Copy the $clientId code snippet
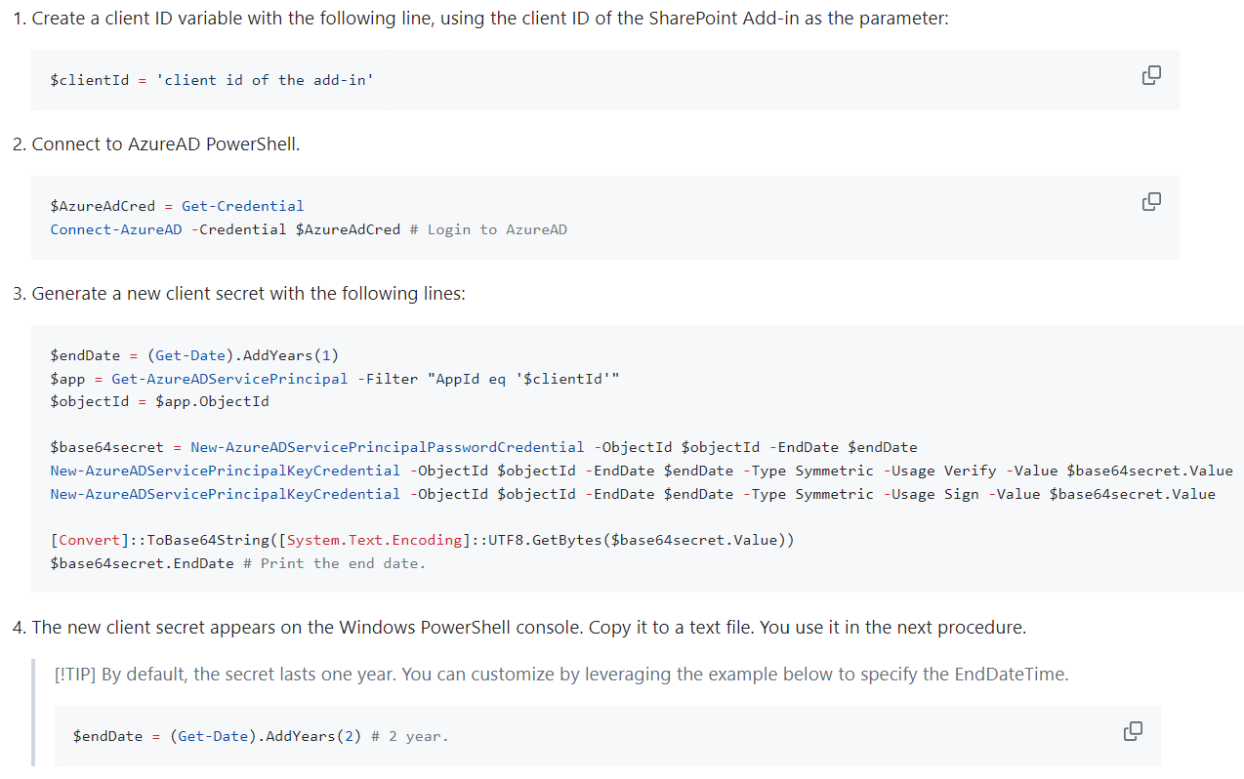 (x=1151, y=74)
